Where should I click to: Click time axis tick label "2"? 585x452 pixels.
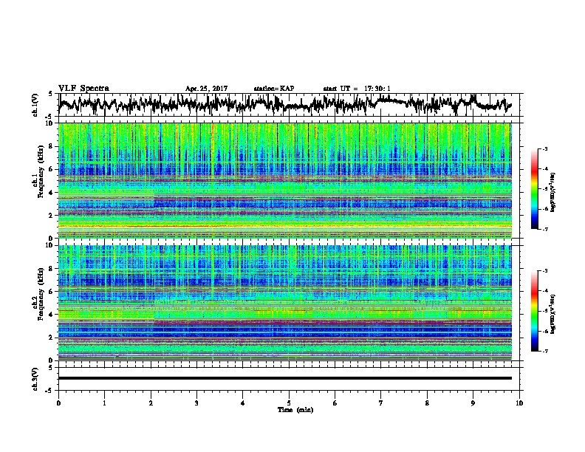click(151, 403)
